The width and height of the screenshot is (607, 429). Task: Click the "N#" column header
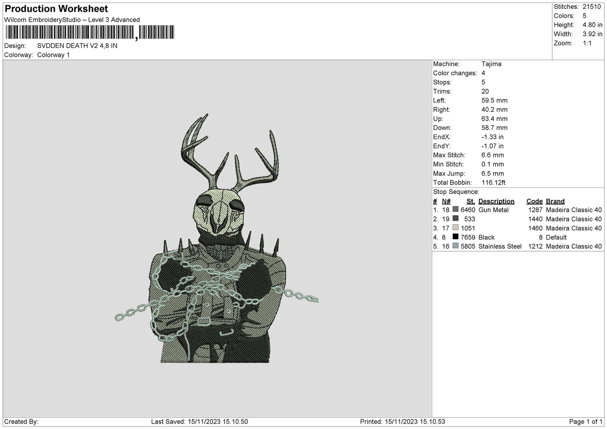(x=446, y=201)
